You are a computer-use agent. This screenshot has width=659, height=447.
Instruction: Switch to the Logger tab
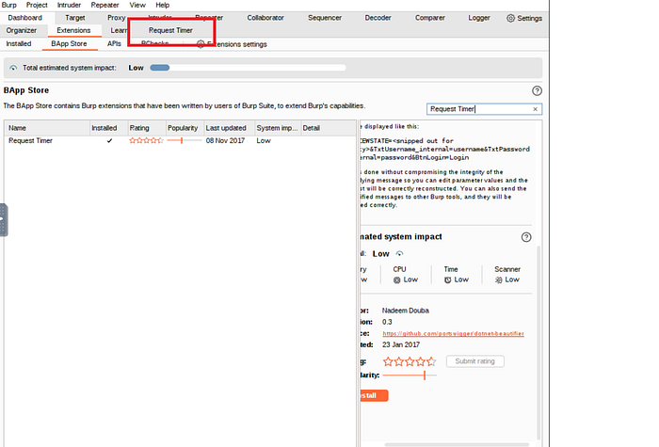point(479,18)
